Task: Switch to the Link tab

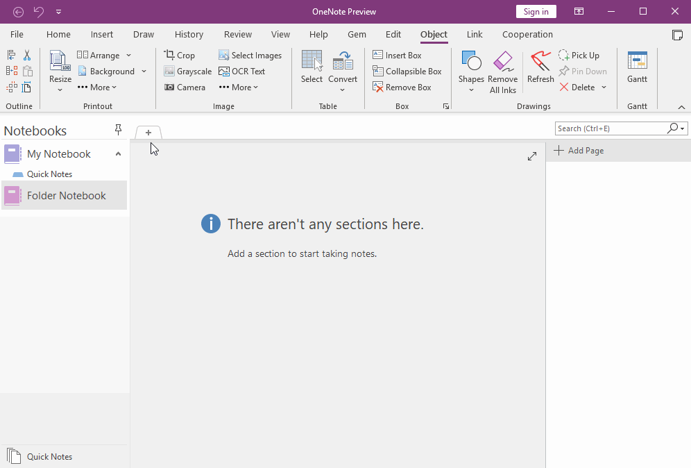Action: click(475, 35)
